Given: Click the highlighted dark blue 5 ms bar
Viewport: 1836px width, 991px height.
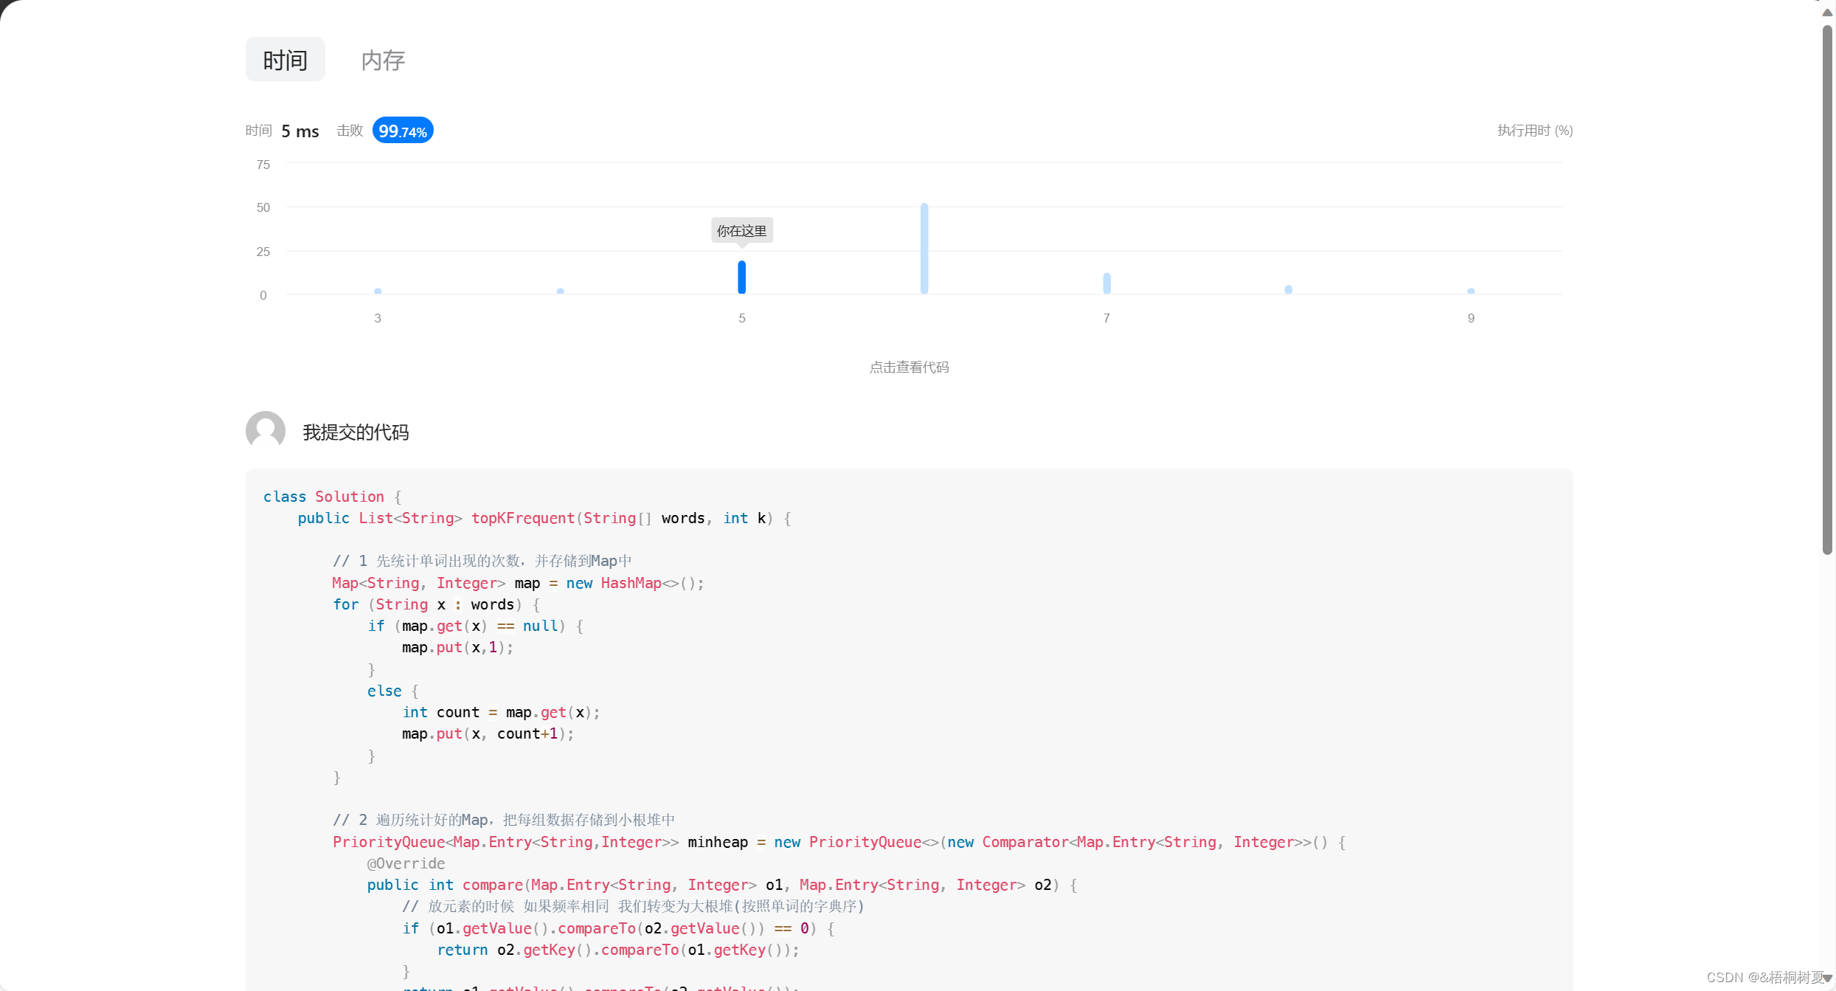Looking at the screenshot, I should click(x=742, y=277).
